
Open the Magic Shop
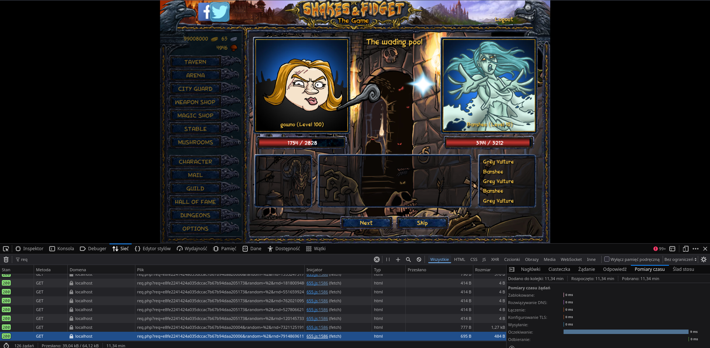(x=195, y=116)
